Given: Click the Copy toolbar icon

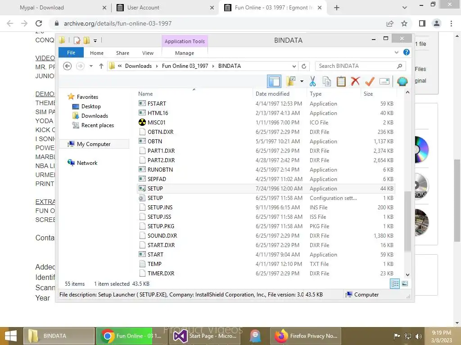Looking at the screenshot, I should tap(327, 81).
